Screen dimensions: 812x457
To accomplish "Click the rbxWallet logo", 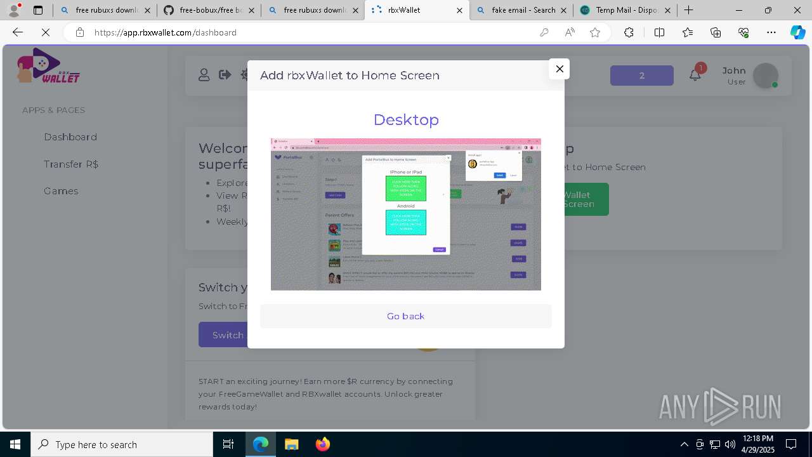I will pyautogui.click(x=48, y=67).
